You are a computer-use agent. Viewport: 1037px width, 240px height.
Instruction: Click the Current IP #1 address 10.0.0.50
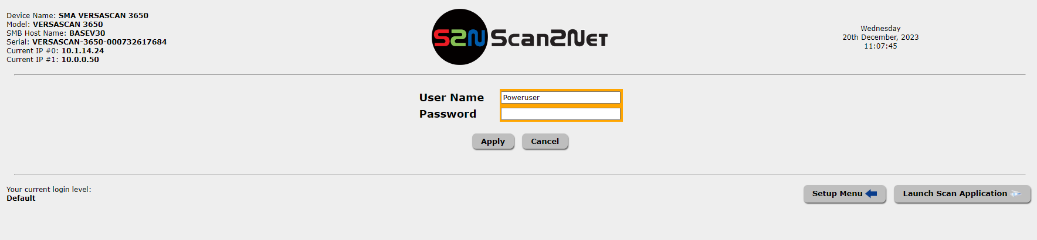tap(80, 60)
